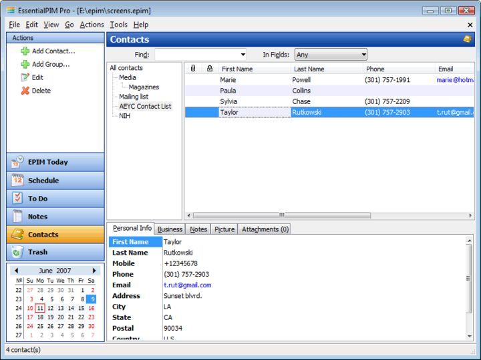Screen dimensions: 481x360
Task: Switch to the Business tab
Action: tap(170, 229)
